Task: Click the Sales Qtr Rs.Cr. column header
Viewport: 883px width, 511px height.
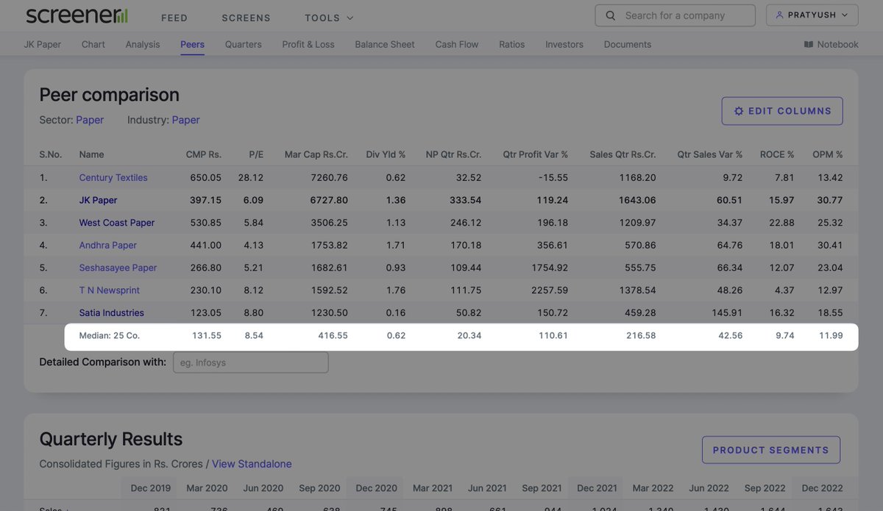Action: click(623, 154)
